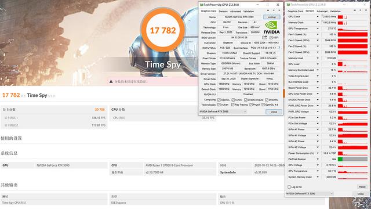Click the Bus Interface question mark icon

point(279,48)
